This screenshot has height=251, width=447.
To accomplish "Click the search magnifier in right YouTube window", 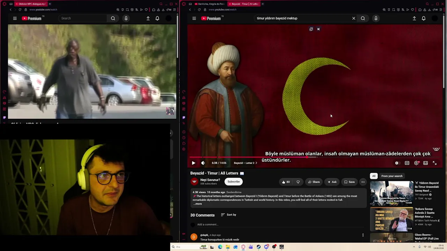I will (x=363, y=18).
